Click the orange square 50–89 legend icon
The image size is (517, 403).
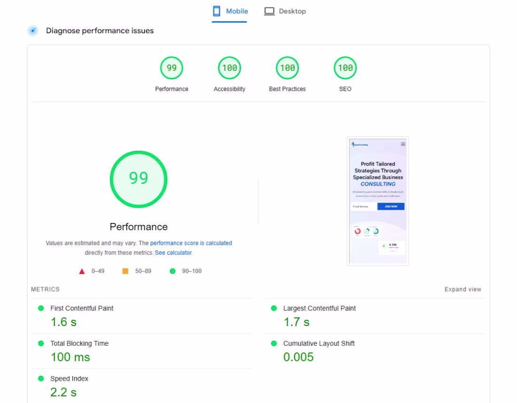tap(125, 271)
